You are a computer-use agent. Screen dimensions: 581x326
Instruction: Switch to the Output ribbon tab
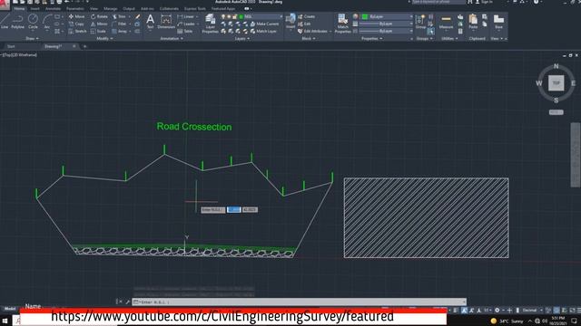tap(129, 8)
